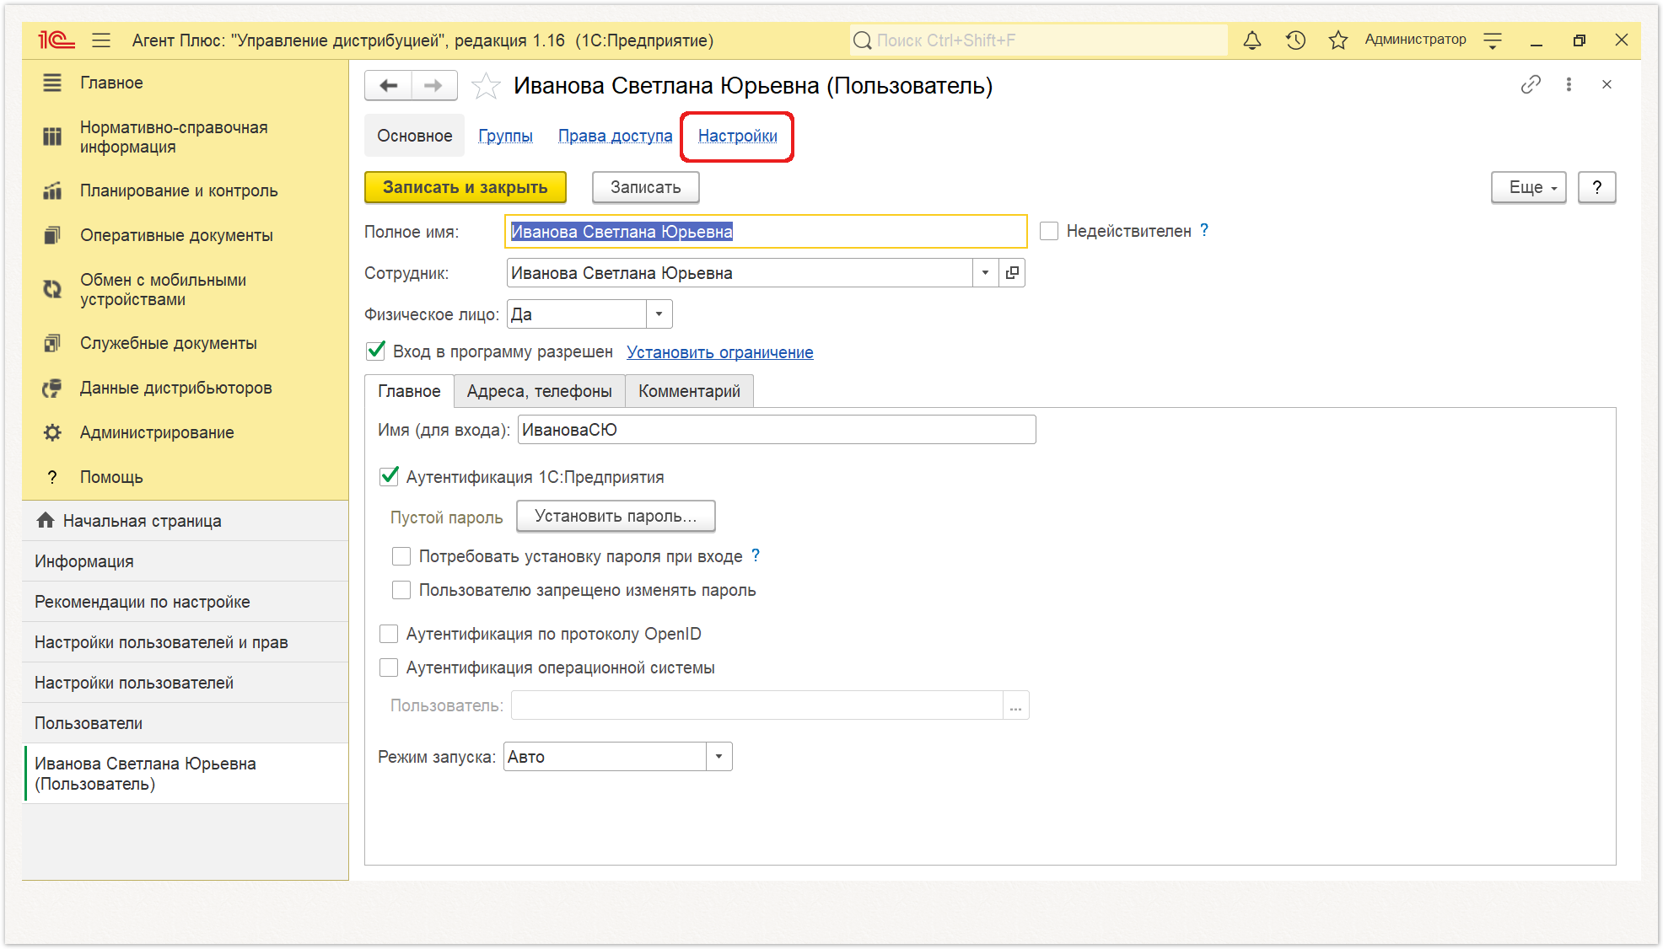Image resolution: width=1663 pixels, height=949 pixels.
Task: Open Рекомендации по настройке panel item
Action: pos(186,602)
